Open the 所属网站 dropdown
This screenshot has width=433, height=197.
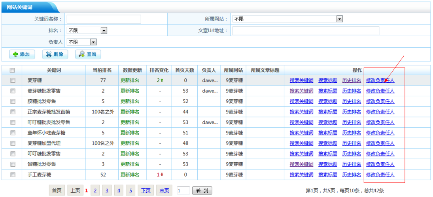coord(287,19)
